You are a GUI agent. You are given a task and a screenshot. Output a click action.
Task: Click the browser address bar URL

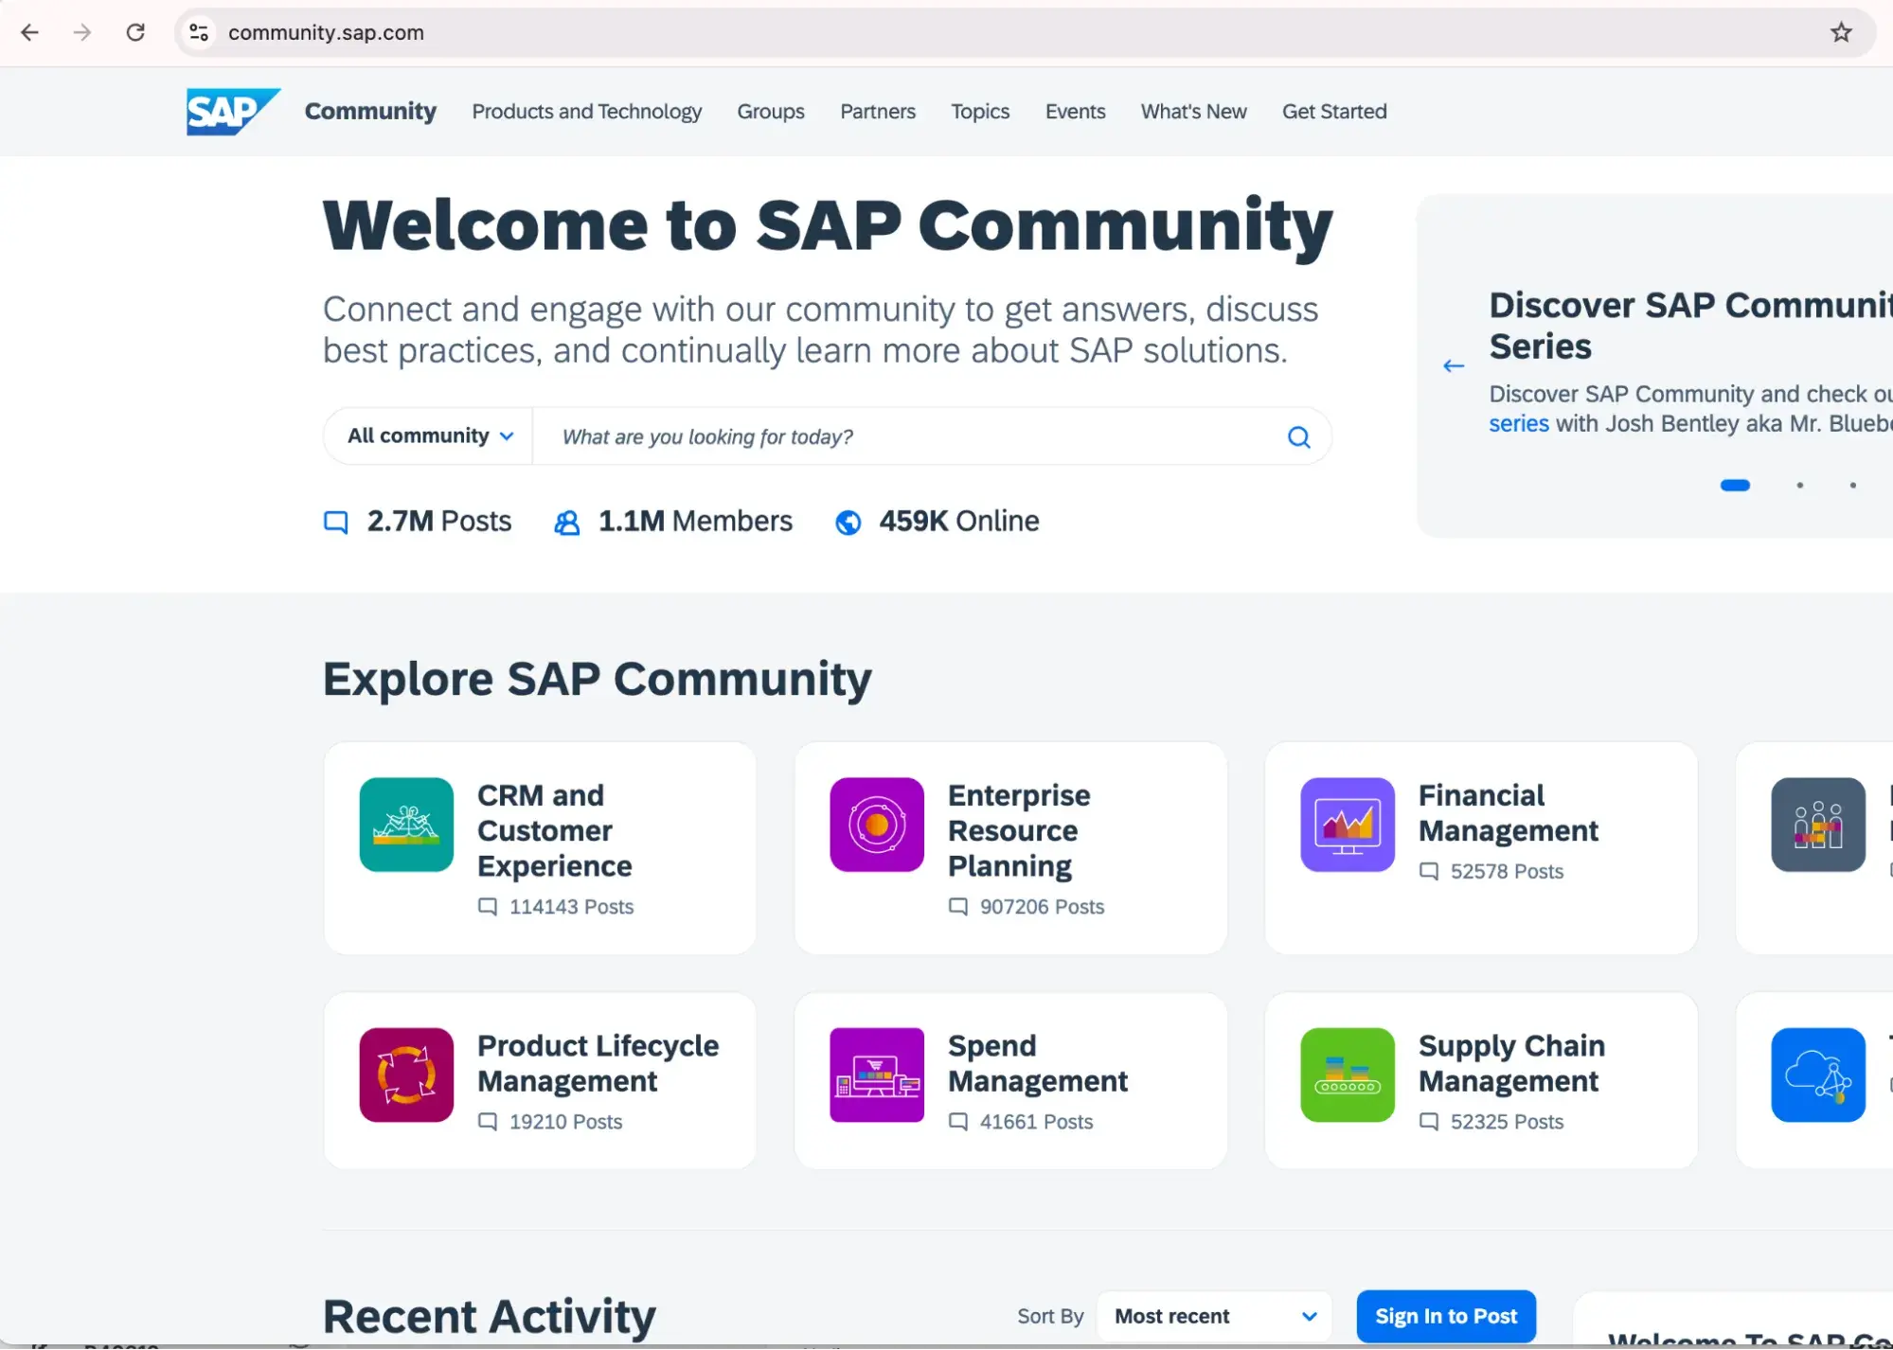326,32
